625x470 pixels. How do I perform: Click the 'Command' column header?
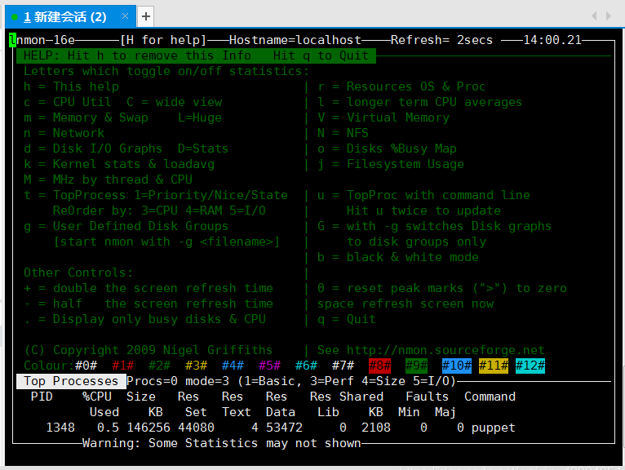pos(490,397)
